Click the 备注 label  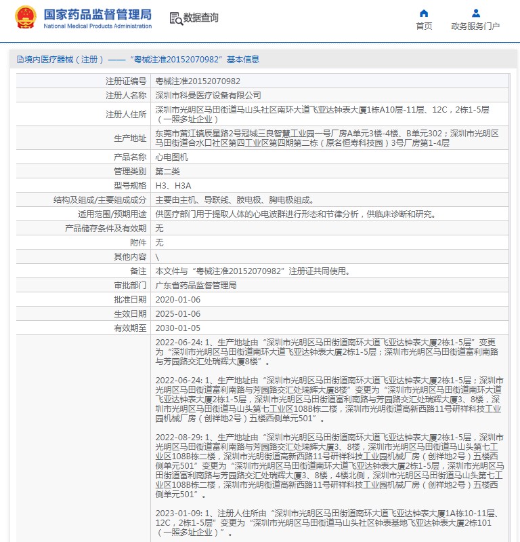[138, 271]
